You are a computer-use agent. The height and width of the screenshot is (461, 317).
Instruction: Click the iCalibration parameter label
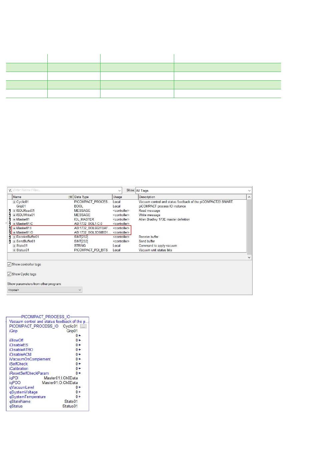point(19,368)
